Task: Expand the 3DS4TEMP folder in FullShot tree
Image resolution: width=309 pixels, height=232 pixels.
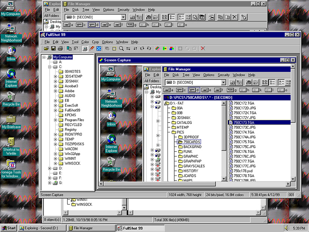Action: [55, 76]
